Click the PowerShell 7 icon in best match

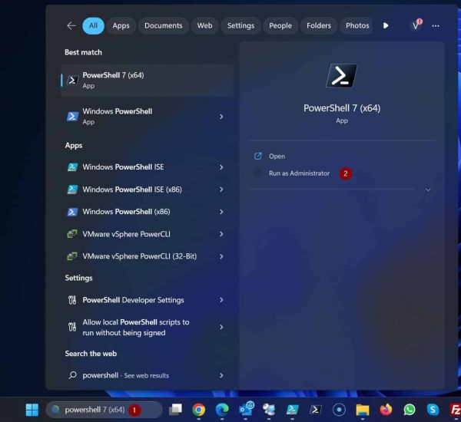73,80
